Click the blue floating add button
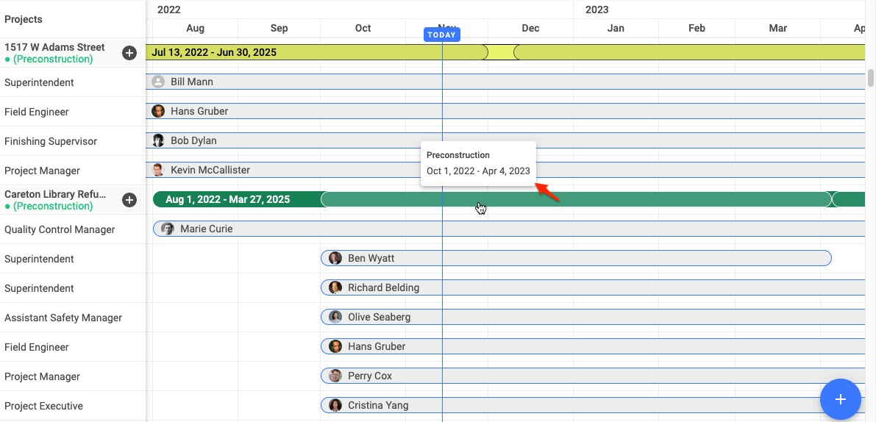This screenshot has width=876, height=422. (x=840, y=399)
